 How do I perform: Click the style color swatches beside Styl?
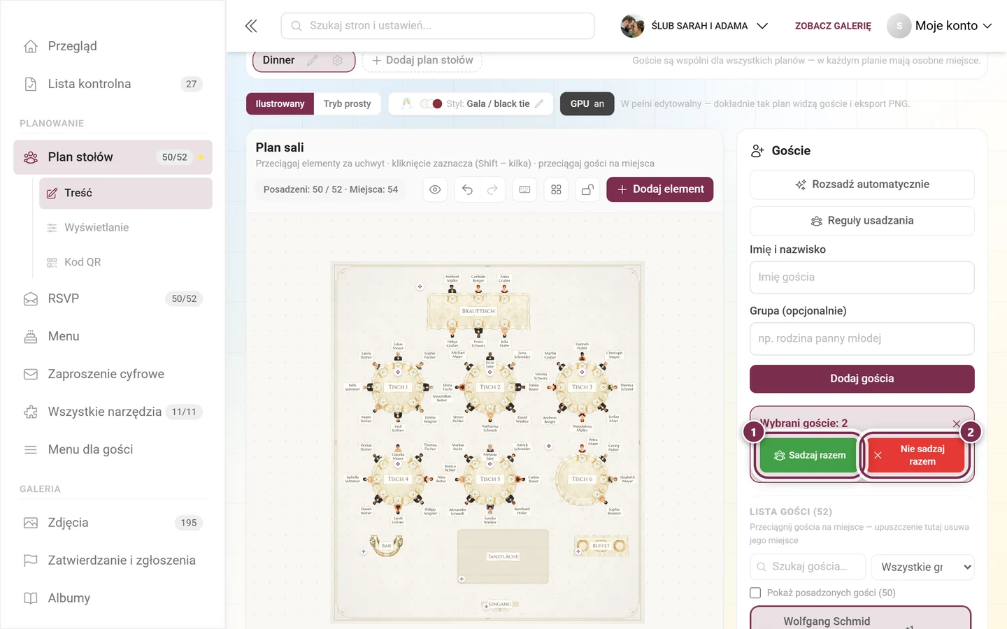(431, 103)
